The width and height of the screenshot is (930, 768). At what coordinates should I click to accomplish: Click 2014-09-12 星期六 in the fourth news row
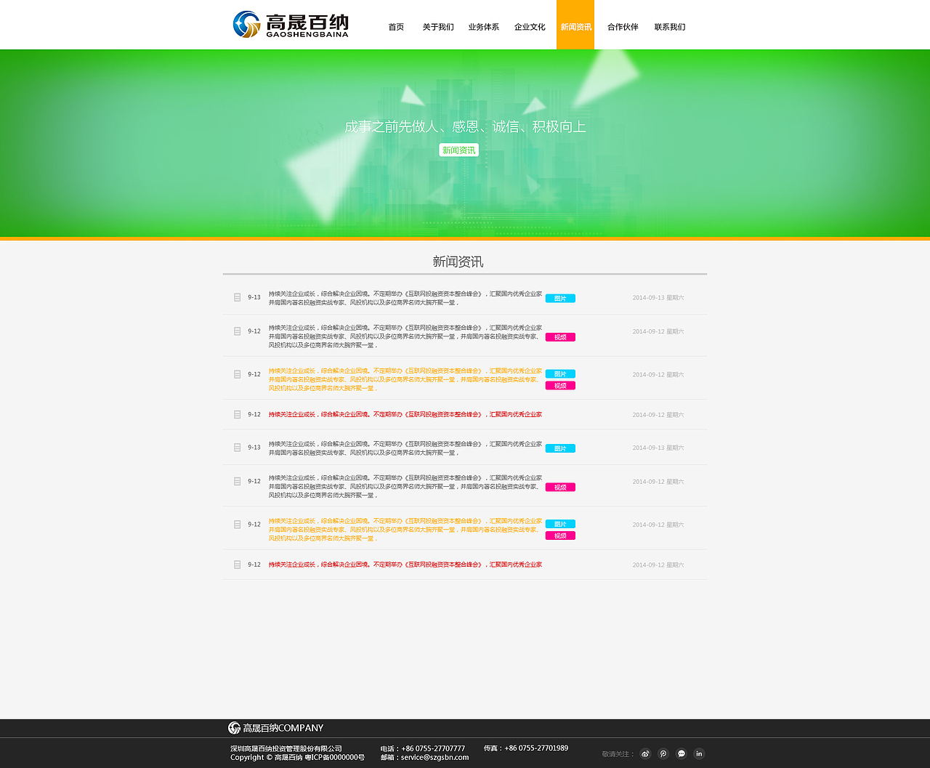click(x=658, y=415)
